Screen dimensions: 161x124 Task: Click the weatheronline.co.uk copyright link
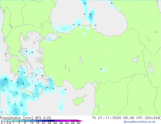(x=140, y=122)
